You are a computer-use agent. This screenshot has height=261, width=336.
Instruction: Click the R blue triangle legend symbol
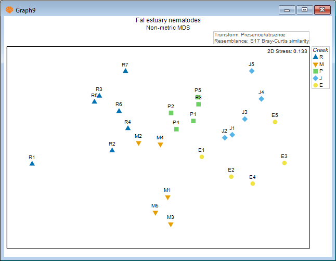[315, 57]
